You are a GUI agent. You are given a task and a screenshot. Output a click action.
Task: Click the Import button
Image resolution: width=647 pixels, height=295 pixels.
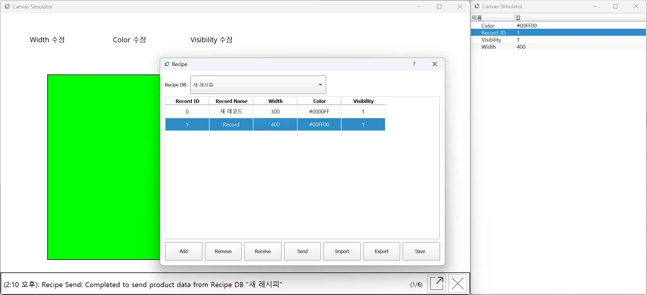(342, 251)
